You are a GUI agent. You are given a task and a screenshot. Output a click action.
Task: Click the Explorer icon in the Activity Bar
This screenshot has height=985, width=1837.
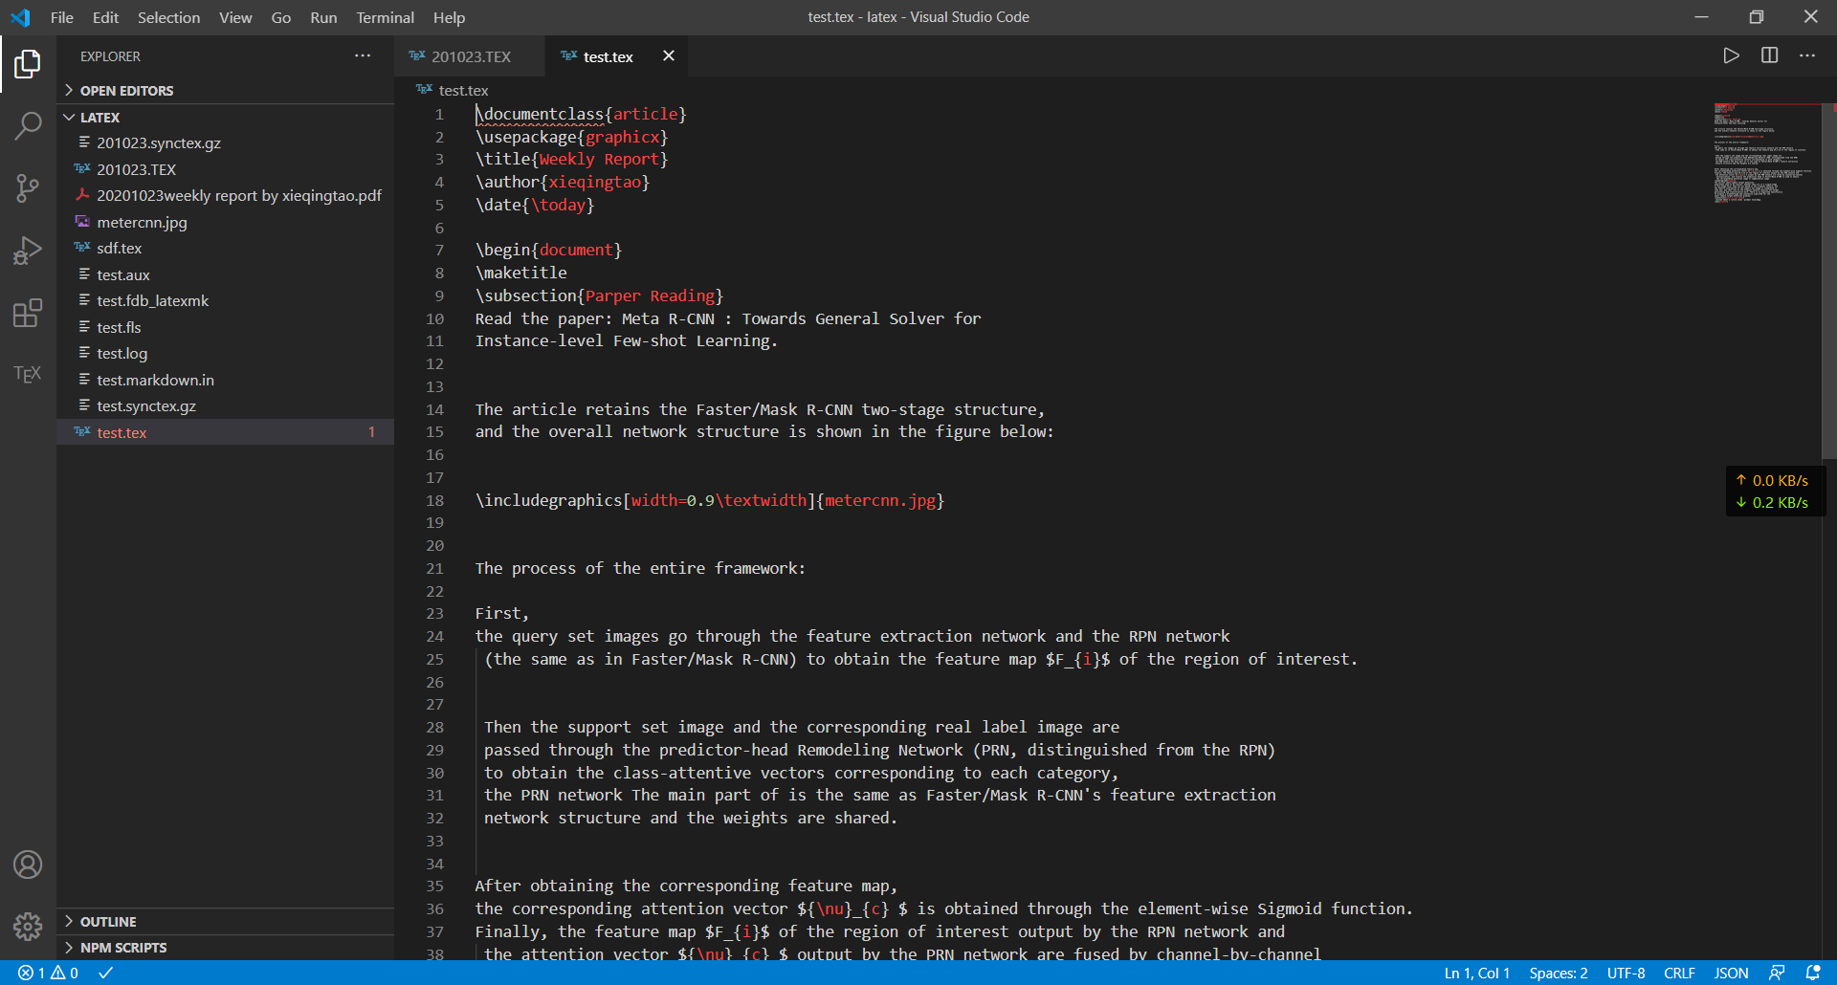(x=28, y=64)
